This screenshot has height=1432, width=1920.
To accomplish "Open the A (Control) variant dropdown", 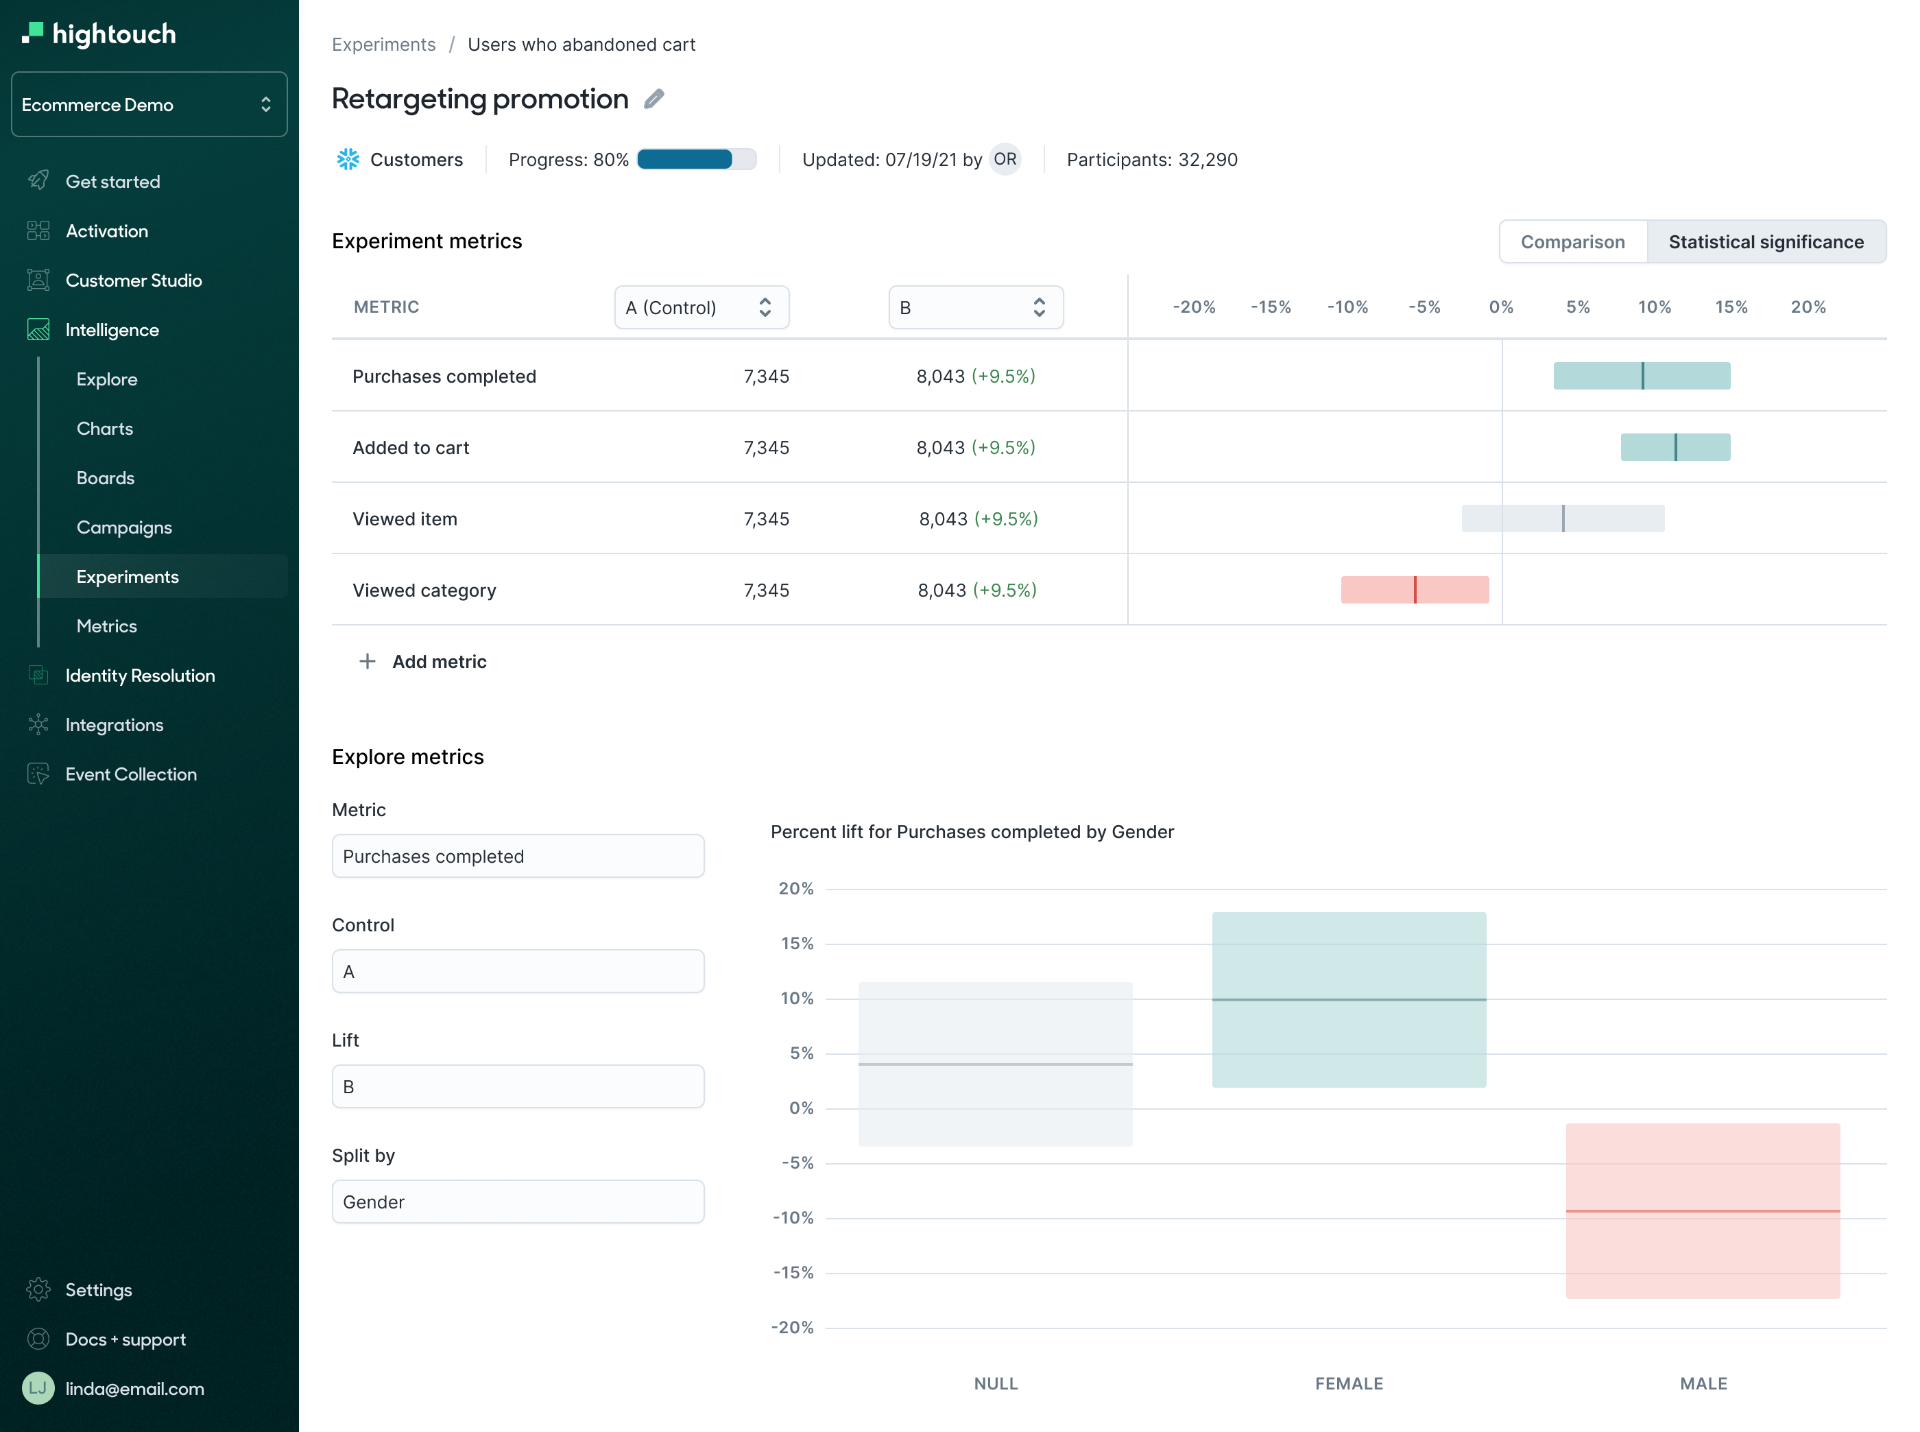I will point(701,308).
